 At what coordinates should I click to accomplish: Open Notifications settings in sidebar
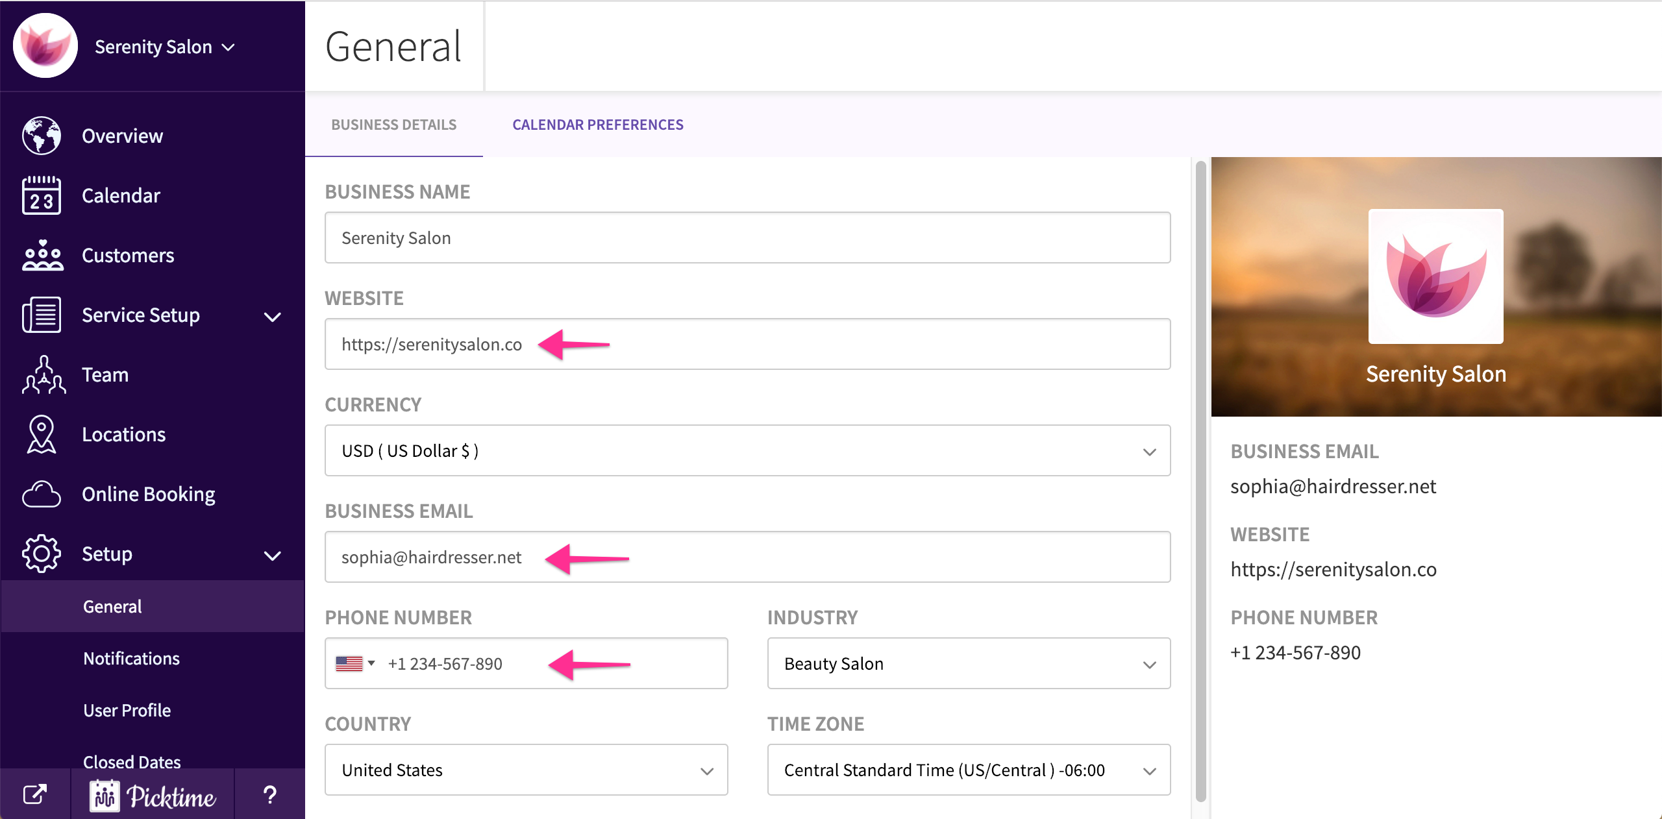click(x=131, y=659)
